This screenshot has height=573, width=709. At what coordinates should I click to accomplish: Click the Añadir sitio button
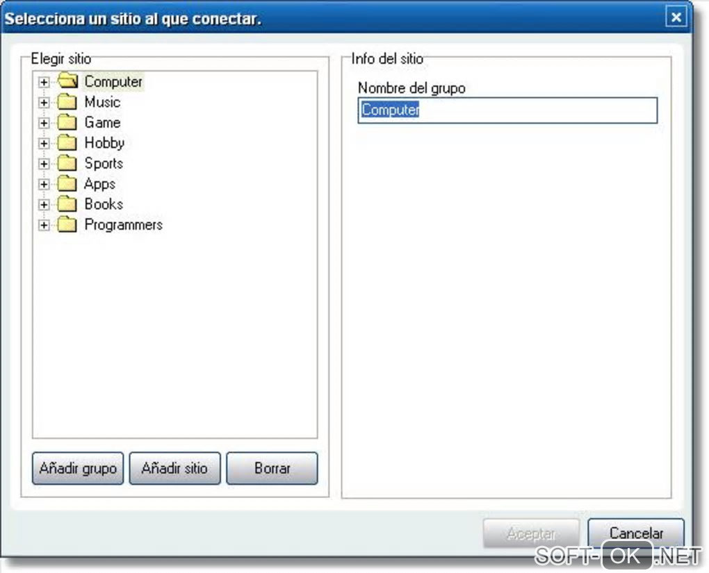tap(175, 468)
